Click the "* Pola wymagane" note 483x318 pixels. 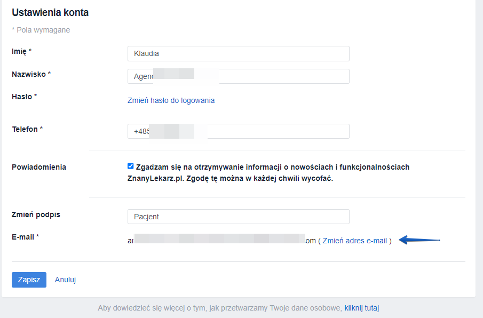pyautogui.click(x=41, y=30)
